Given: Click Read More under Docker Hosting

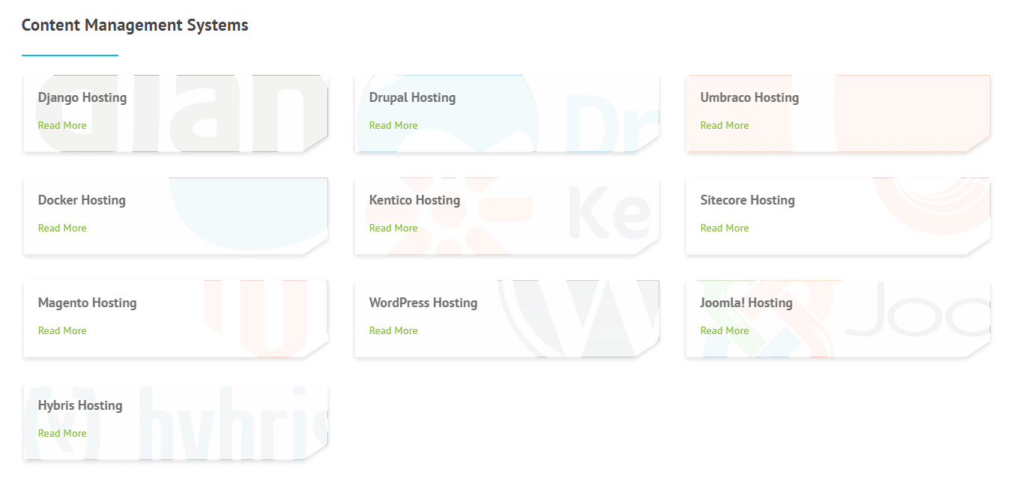Looking at the screenshot, I should 62,228.
